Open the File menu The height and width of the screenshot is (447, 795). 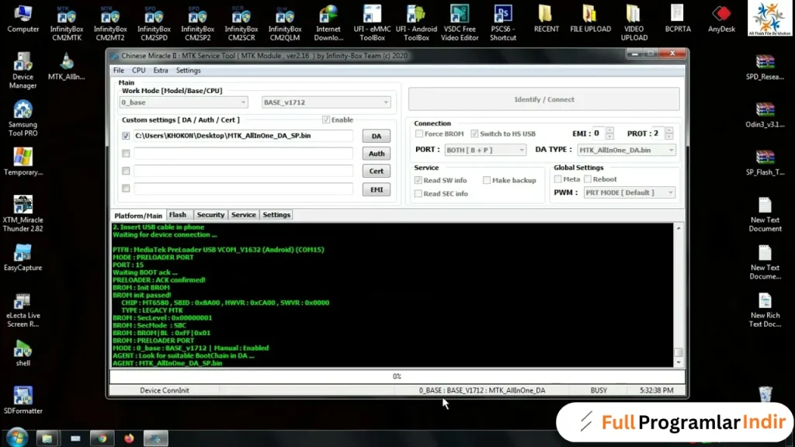coord(119,71)
